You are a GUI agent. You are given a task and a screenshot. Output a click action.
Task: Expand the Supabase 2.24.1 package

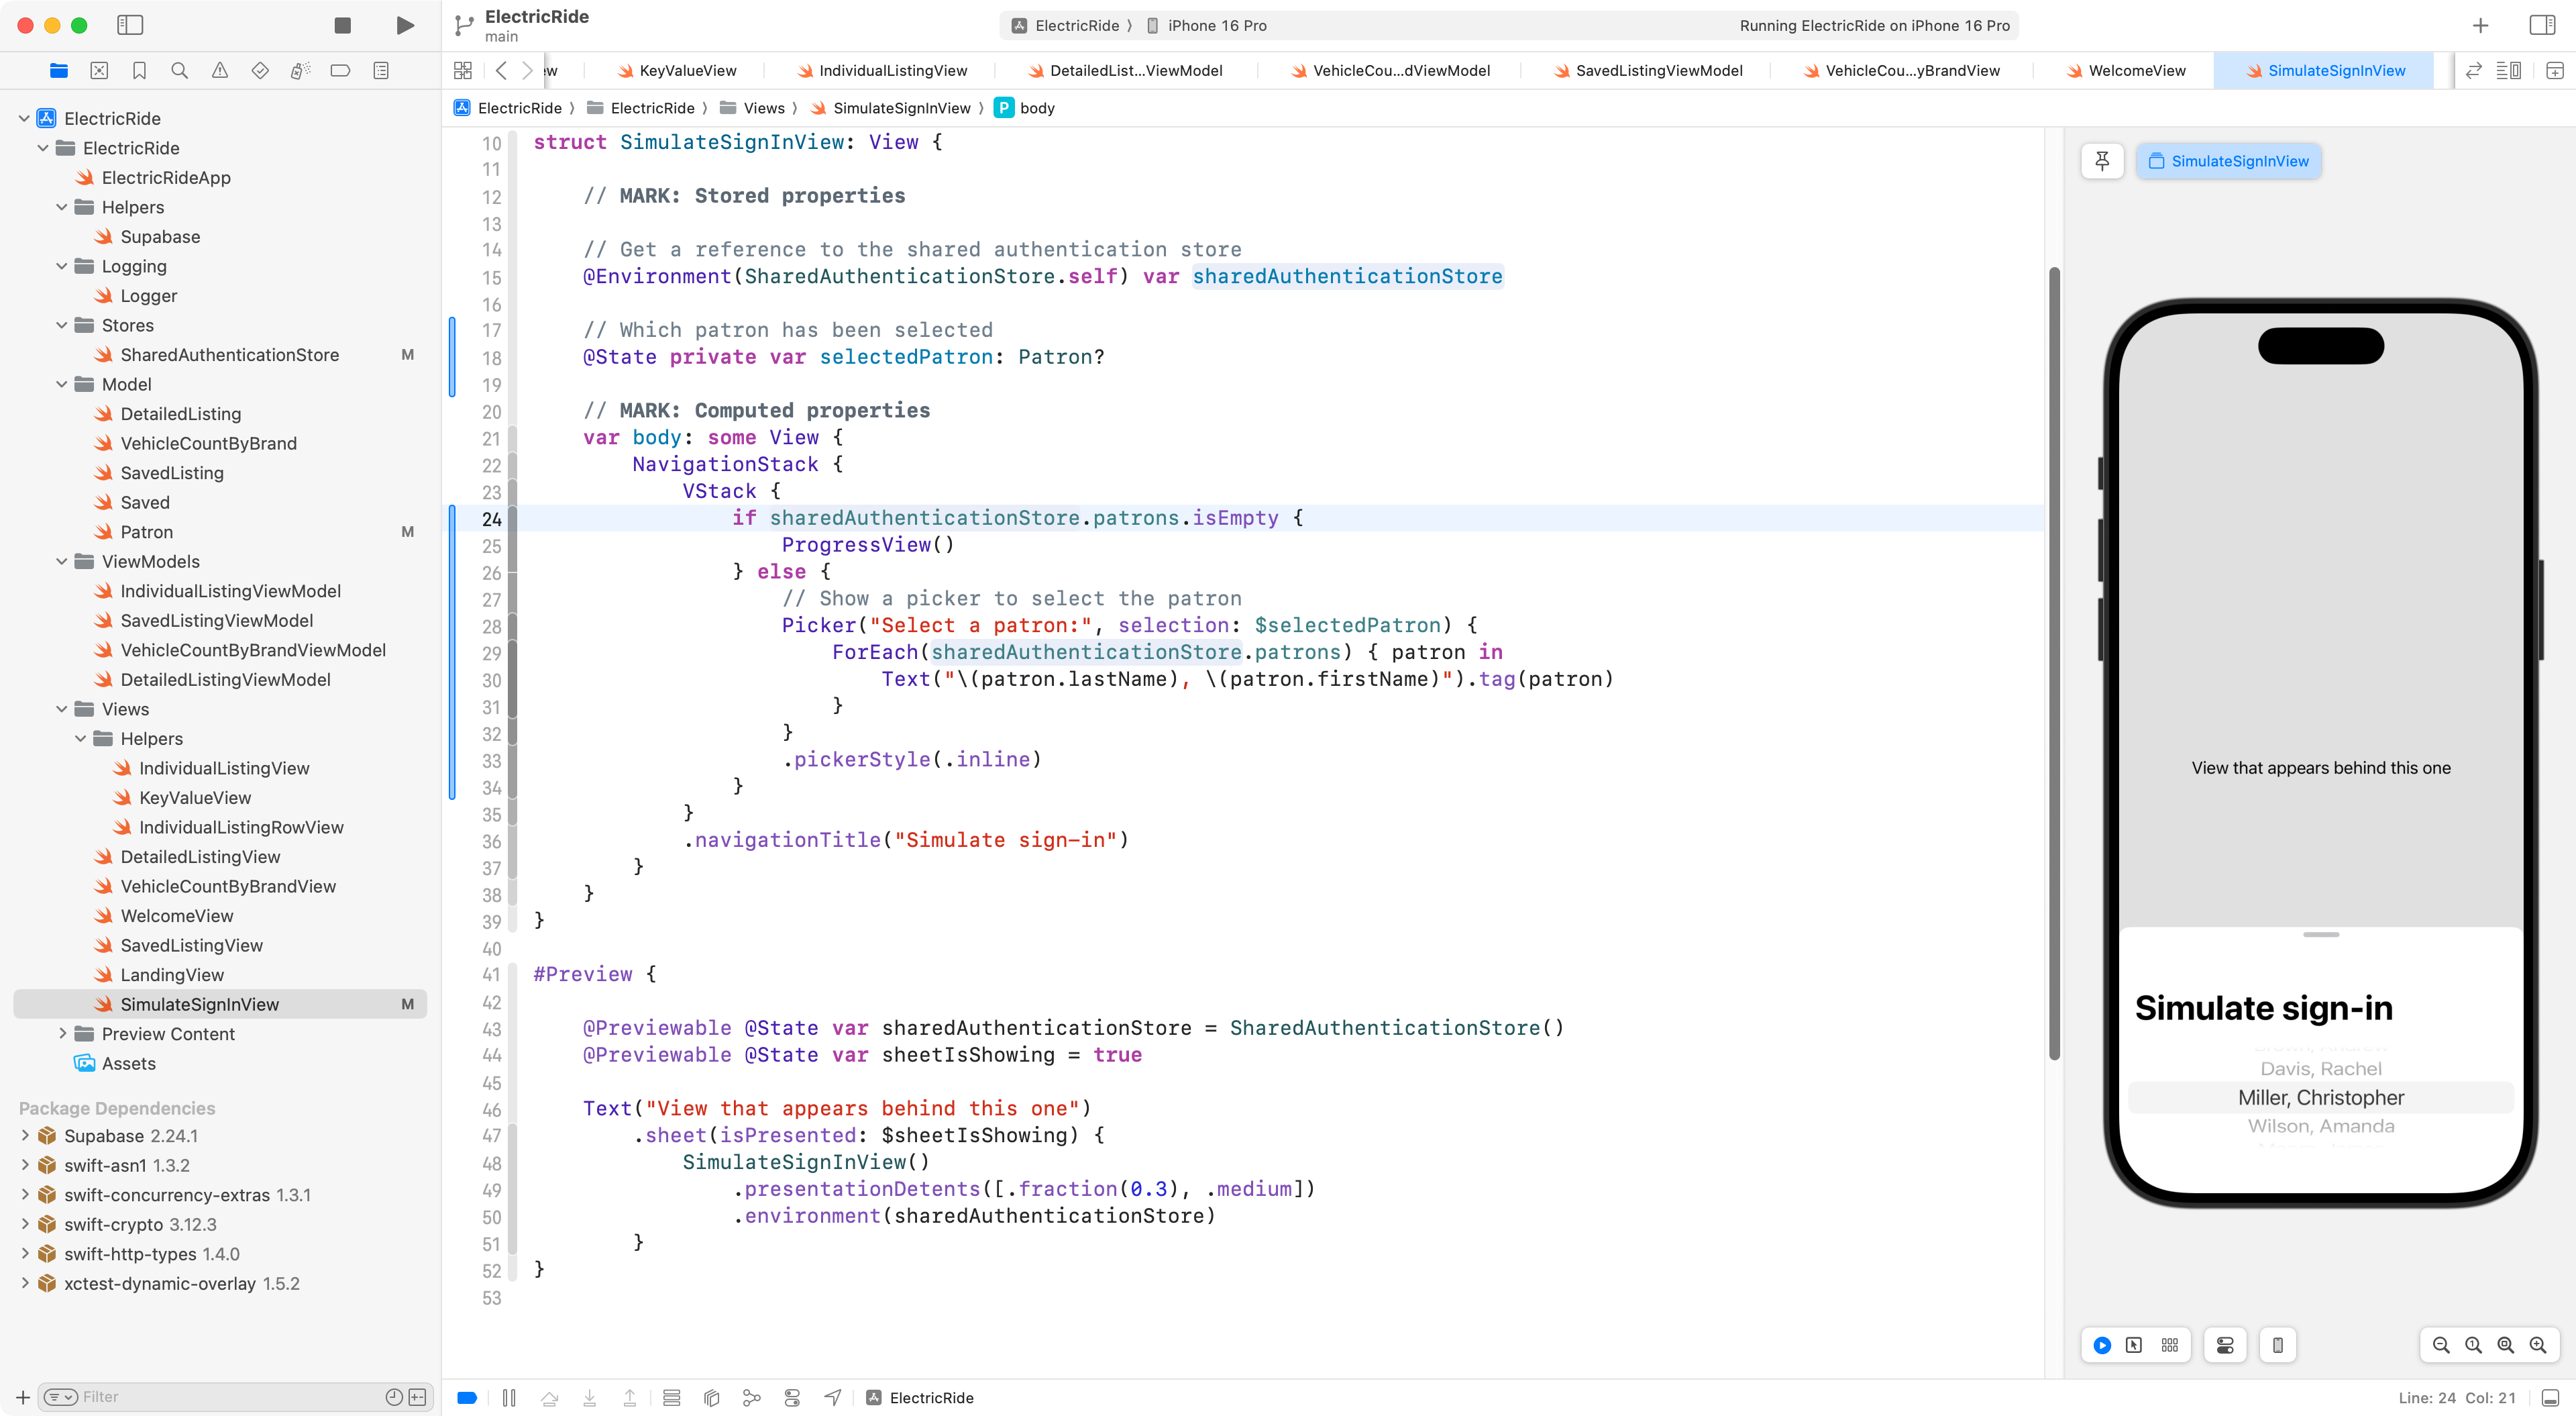[x=25, y=1135]
